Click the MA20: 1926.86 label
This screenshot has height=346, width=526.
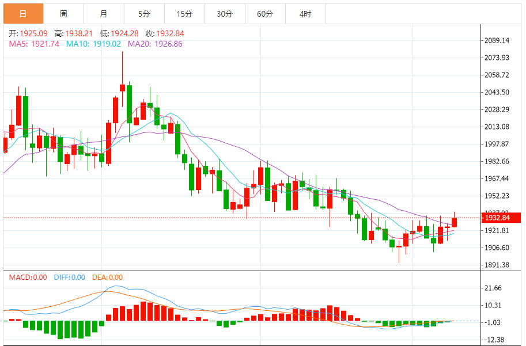(x=155, y=44)
